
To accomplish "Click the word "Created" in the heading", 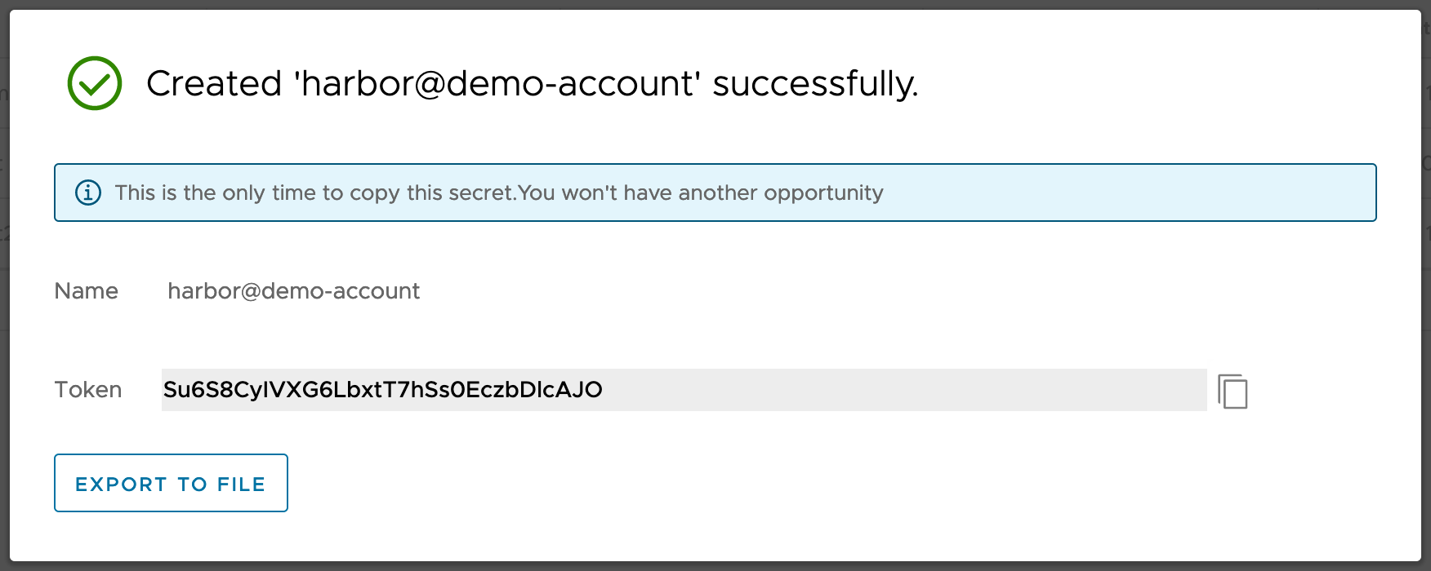I will 214,84.
